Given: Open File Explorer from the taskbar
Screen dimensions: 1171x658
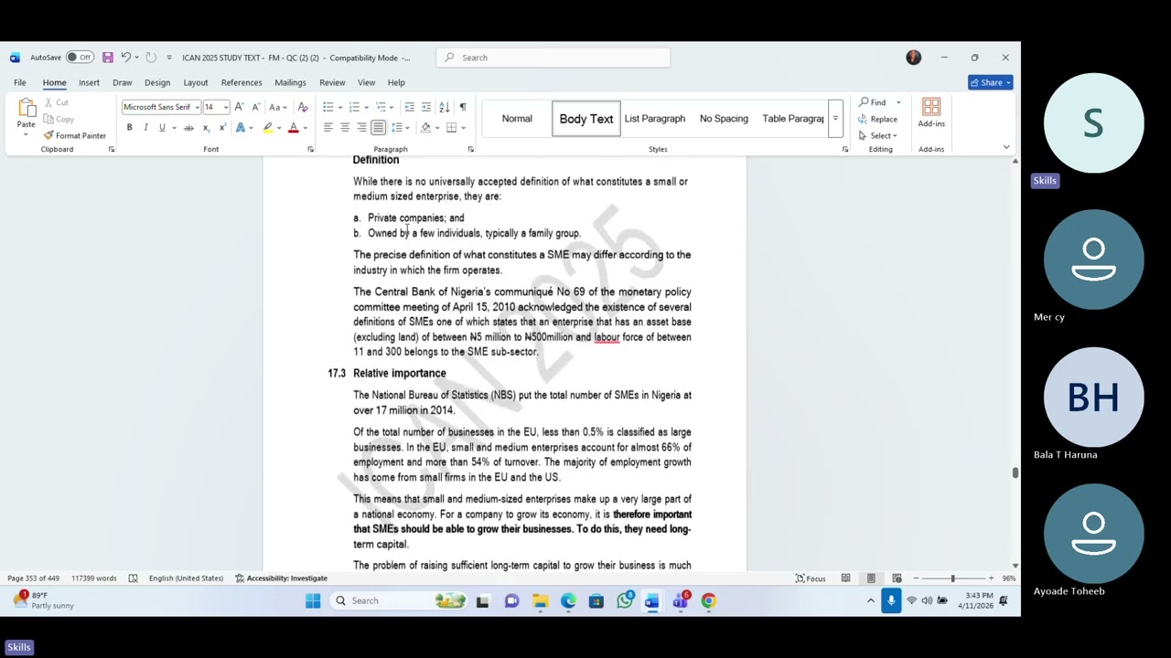Looking at the screenshot, I should pyautogui.click(x=541, y=600).
